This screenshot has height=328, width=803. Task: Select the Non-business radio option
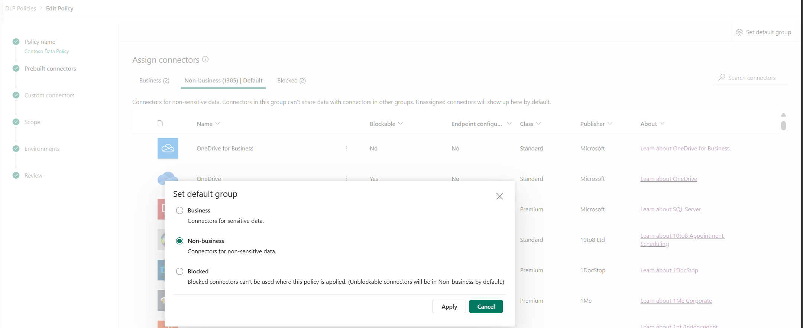pos(179,241)
